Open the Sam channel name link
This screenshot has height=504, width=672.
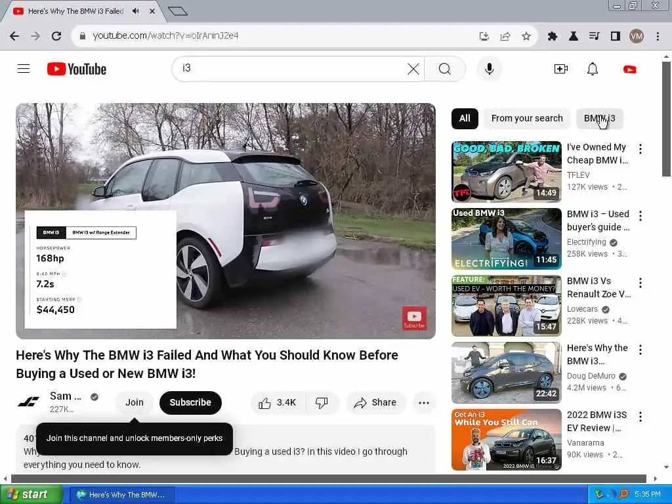pyautogui.click(x=65, y=396)
